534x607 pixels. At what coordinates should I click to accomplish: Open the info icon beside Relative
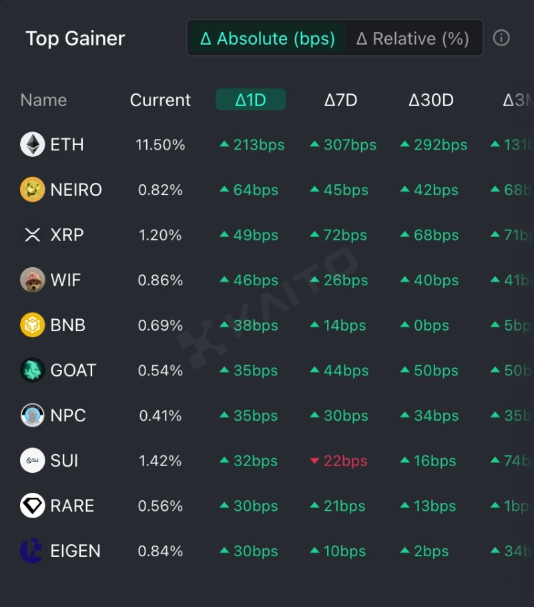(x=501, y=38)
